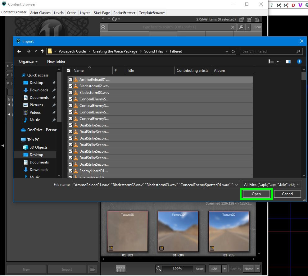Open the Levels tab
This screenshot has width=308, height=276.
59,13
